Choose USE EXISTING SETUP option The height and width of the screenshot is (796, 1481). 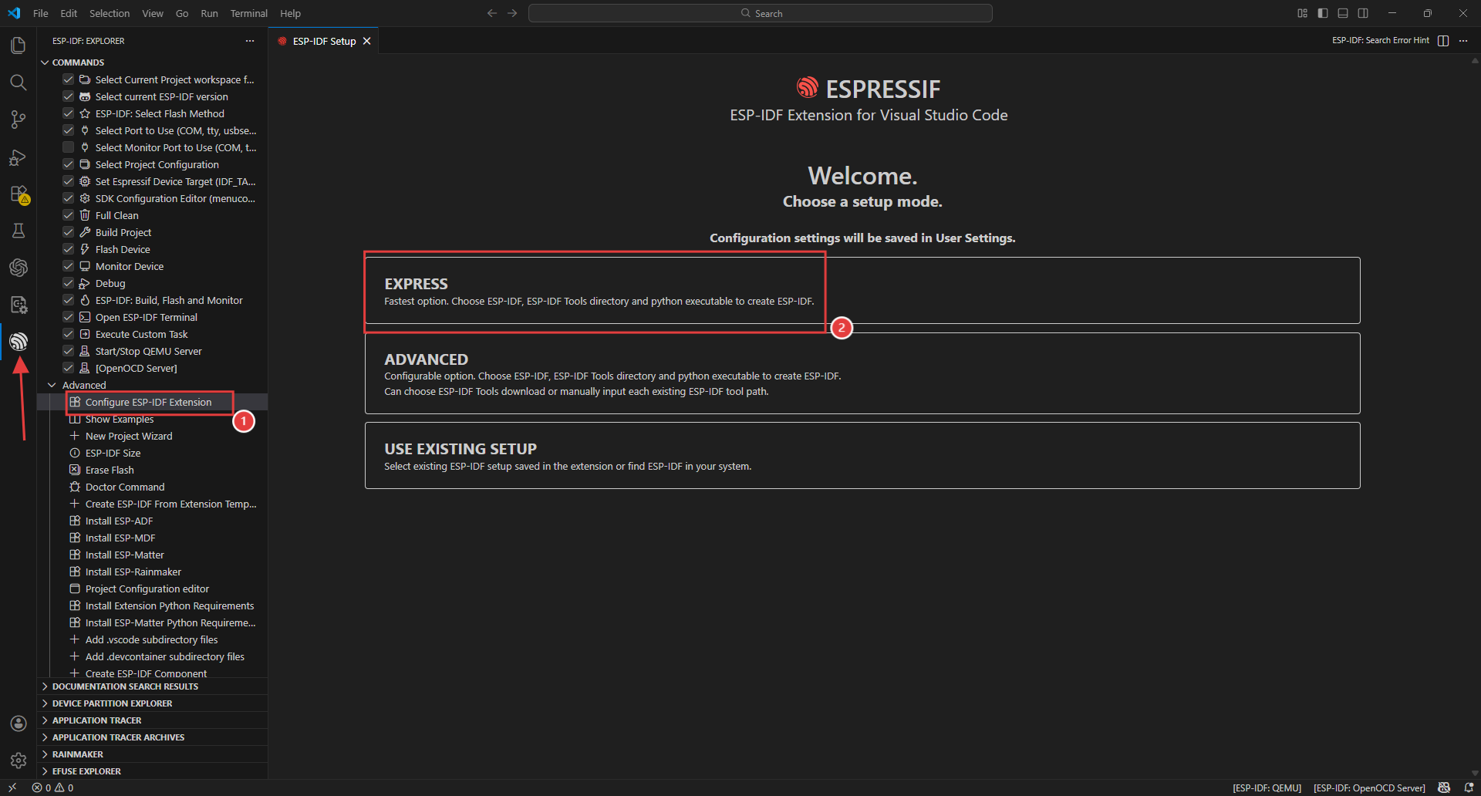(x=862, y=455)
